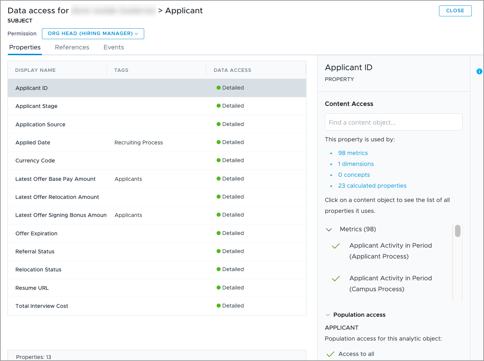Select the Referral Status property row
Screen dimensions: 484x361
(x=157, y=251)
